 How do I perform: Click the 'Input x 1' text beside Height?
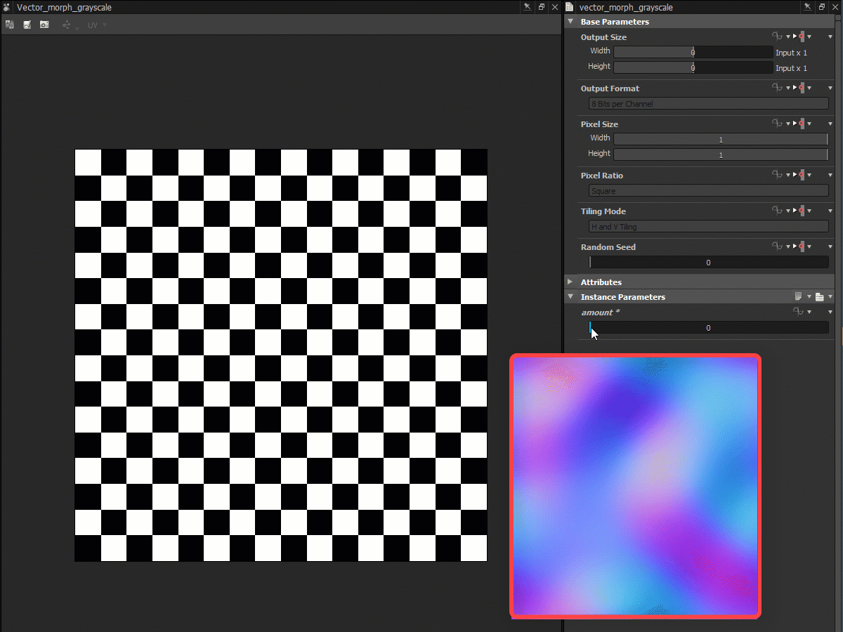(791, 68)
